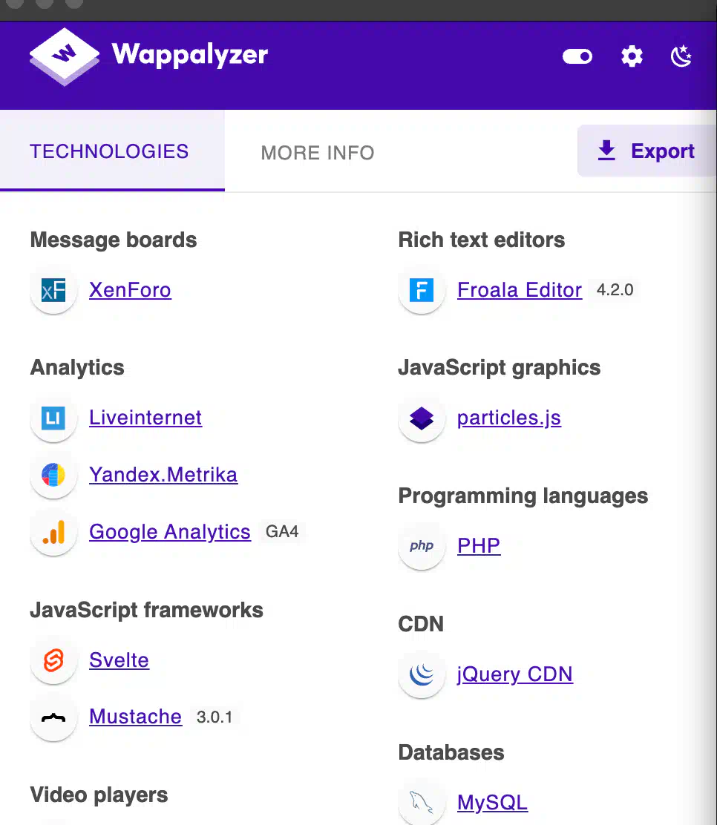Open the Svelte link

click(x=119, y=660)
